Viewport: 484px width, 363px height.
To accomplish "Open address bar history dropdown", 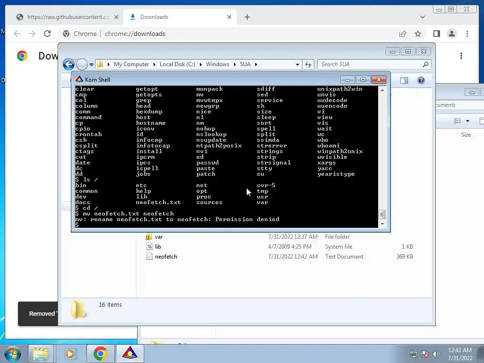I will 297,64.
